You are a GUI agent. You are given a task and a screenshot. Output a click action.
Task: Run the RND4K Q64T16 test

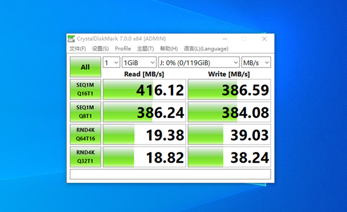pyautogui.click(x=85, y=134)
